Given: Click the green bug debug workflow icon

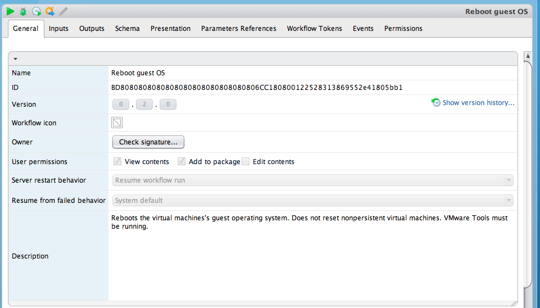Looking at the screenshot, I should 23,11.
